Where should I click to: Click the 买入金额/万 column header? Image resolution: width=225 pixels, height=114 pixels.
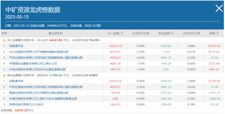(115, 33)
